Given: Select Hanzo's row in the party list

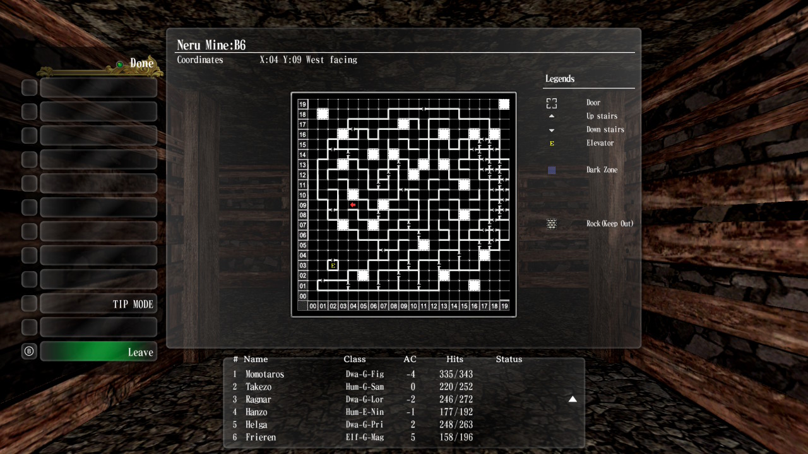Looking at the screenshot, I should 256,412.
